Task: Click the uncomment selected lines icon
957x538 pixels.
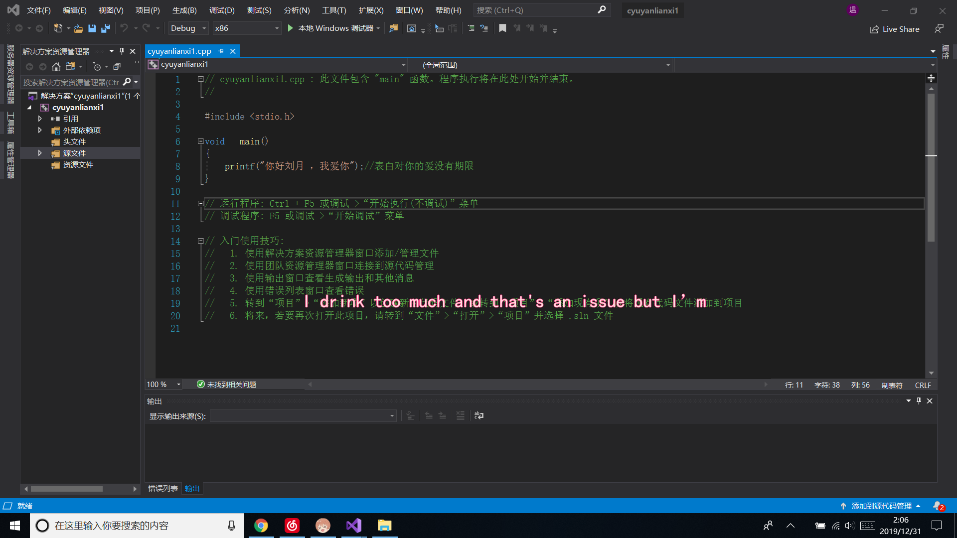Action: [484, 28]
